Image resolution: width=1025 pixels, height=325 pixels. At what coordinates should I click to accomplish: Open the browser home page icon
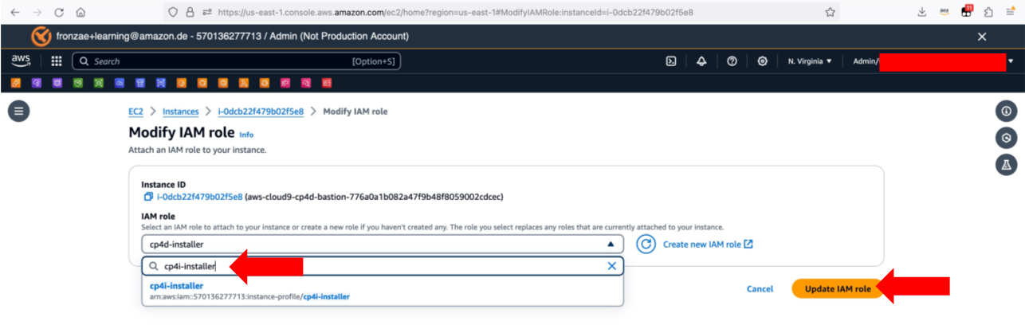coord(81,12)
